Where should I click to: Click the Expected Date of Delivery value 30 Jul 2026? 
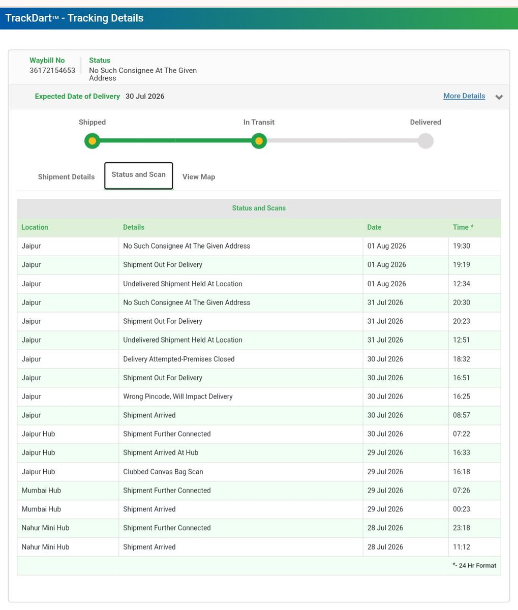click(145, 96)
